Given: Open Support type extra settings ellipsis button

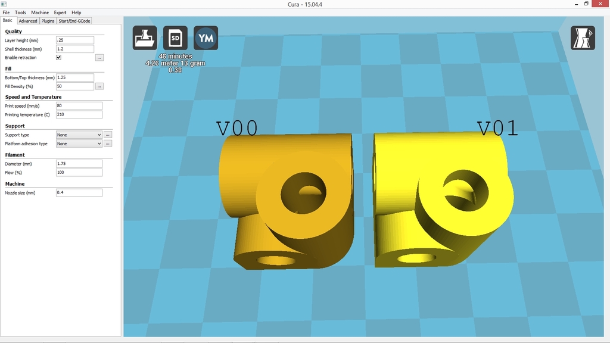Looking at the screenshot, I should 108,135.
